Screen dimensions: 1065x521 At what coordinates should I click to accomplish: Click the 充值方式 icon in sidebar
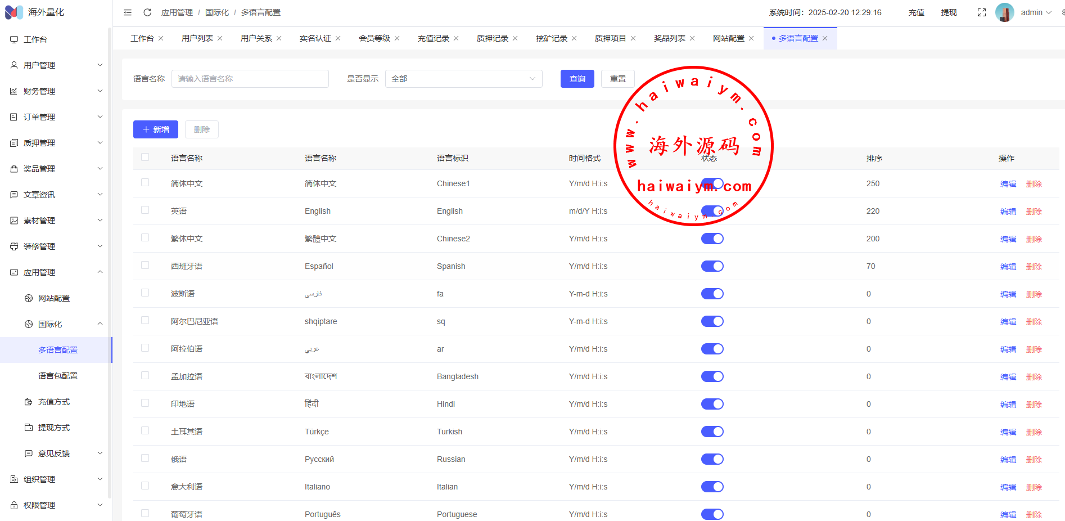click(x=29, y=402)
